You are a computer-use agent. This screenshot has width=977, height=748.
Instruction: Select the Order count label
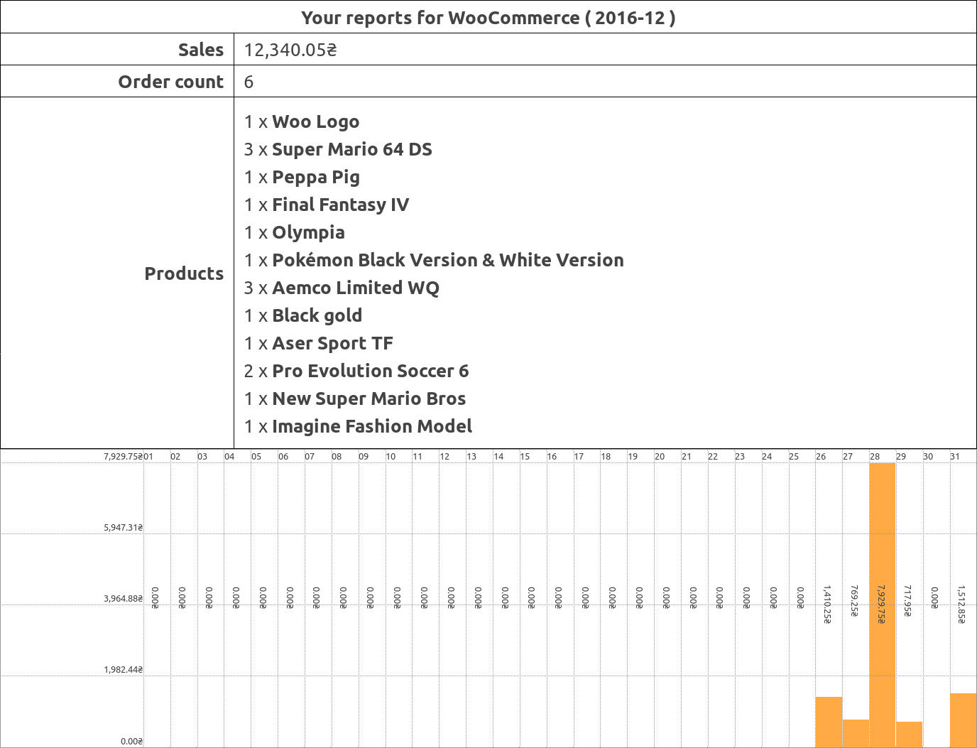pyautogui.click(x=171, y=82)
